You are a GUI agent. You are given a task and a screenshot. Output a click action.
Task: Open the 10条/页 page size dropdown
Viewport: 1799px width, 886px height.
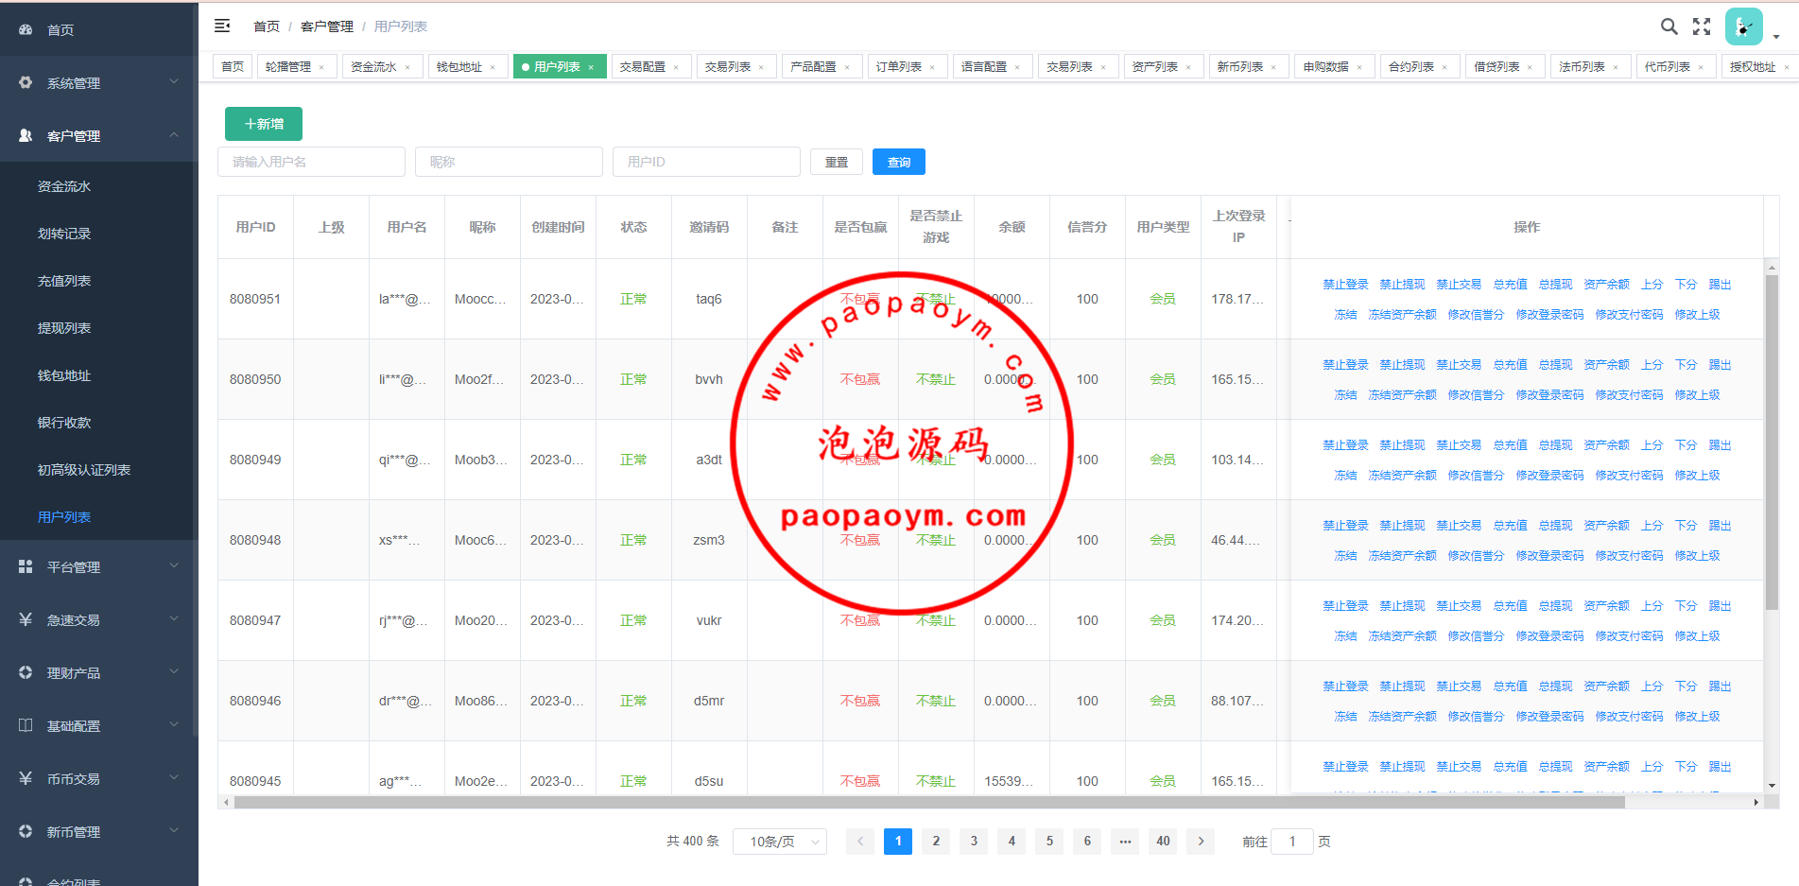[x=780, y=842]
